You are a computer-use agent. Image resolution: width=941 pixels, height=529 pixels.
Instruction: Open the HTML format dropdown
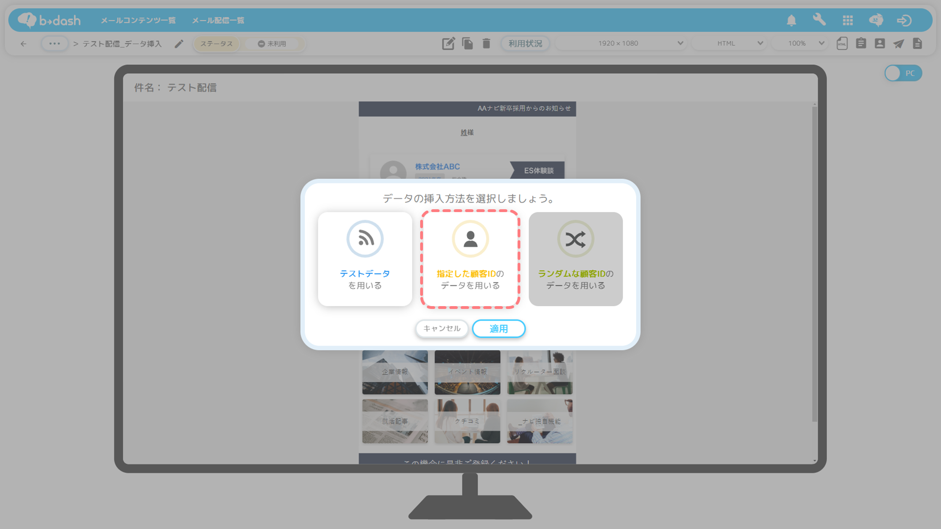729,43
